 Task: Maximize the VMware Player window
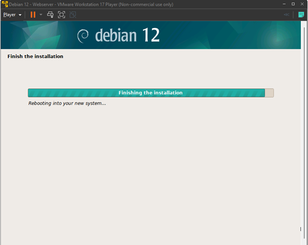tap(293, 4)
